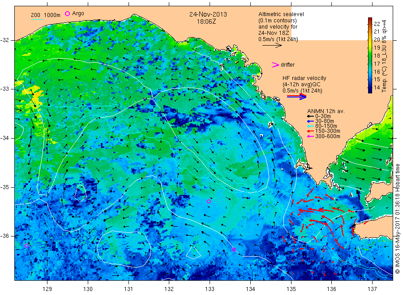This screenshot has width=403, height=295.
Task: Click the 130 longitude axis label
Action: [x=88, y=289]
